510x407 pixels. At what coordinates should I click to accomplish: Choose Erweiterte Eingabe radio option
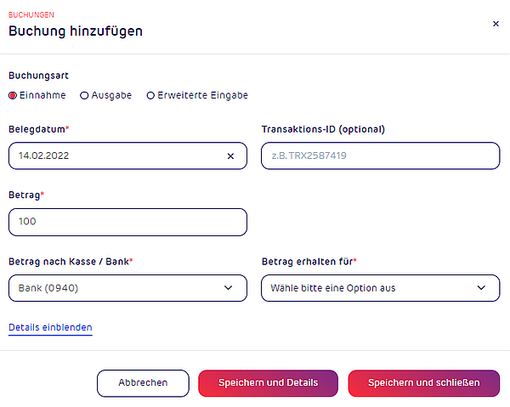point(150,95)
